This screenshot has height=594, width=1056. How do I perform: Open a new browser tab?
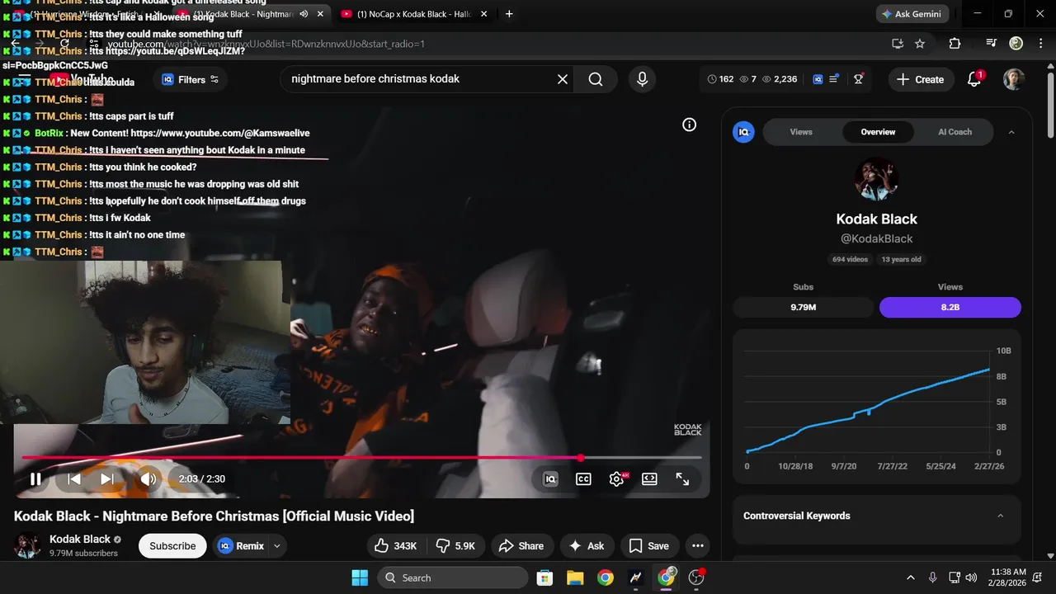(x=509, y=14)
